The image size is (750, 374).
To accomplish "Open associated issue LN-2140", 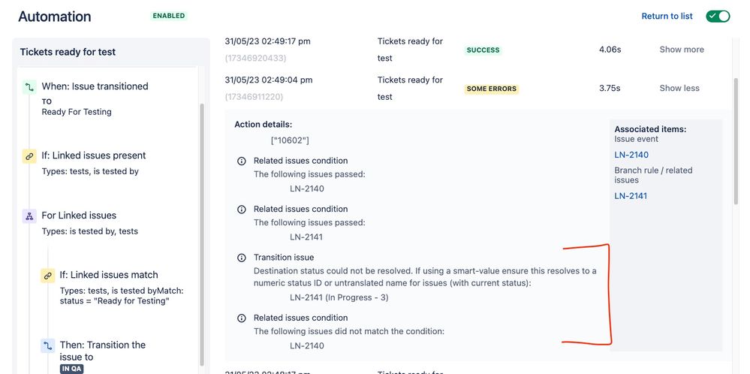I will pos(631,155).
